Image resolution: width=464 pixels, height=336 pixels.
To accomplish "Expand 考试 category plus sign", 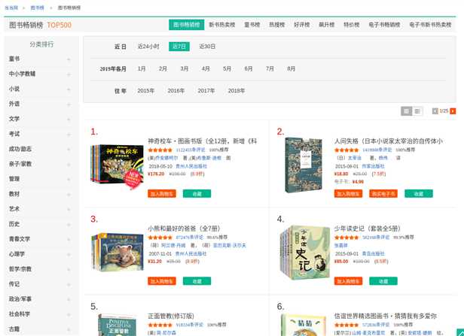I will (69, 135).
